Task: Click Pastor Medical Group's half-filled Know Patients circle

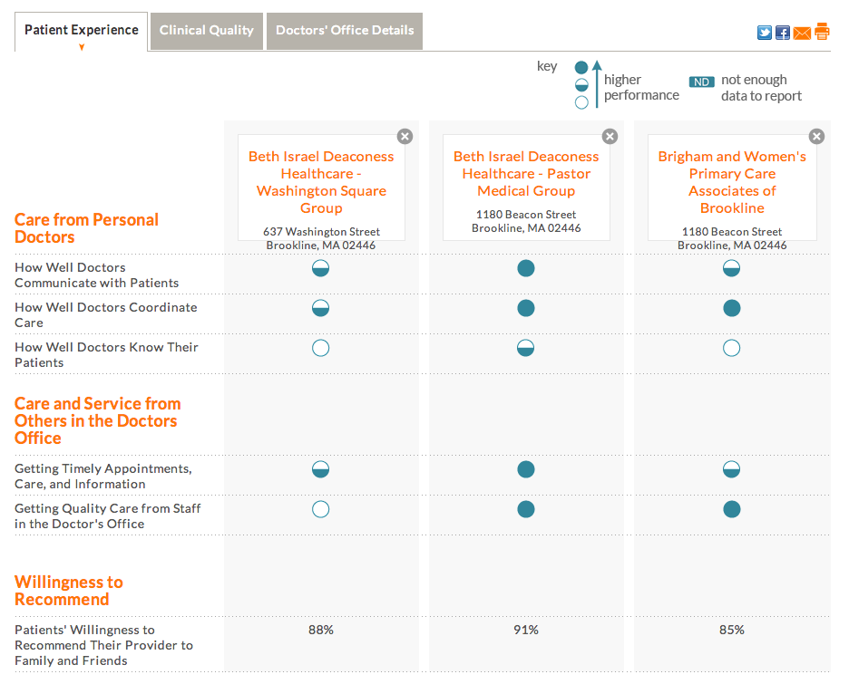Action: 526,348
